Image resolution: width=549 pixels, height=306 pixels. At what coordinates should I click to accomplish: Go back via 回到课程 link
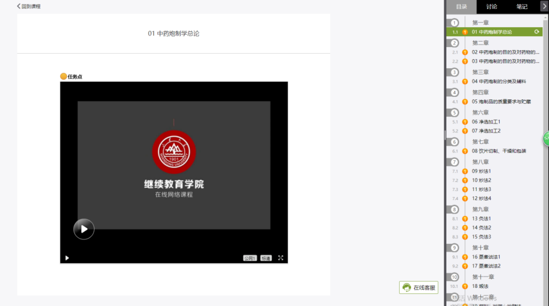29,7
